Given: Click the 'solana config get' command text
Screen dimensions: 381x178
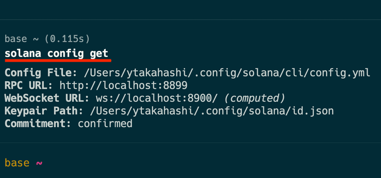Looking at the screenshot, I should tap(56, 54).
